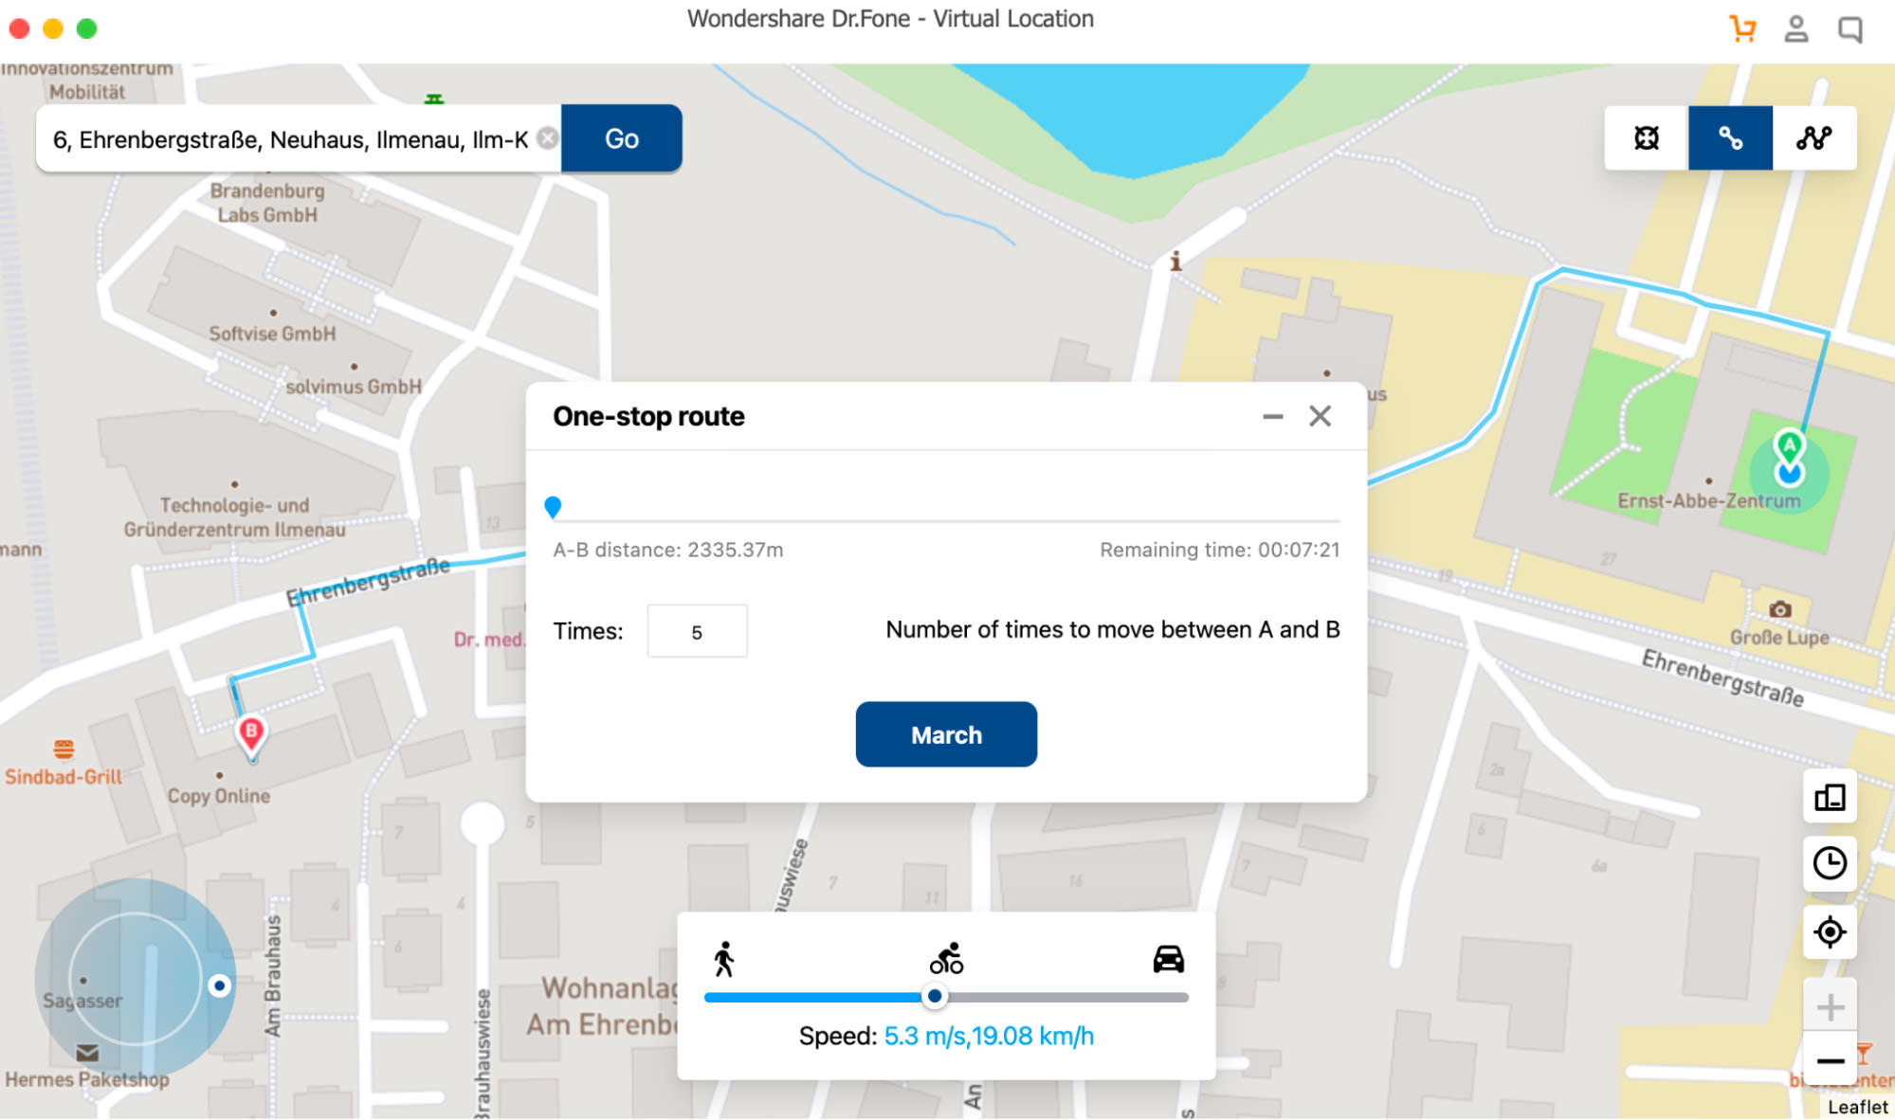The image size is (1895, 1120).
Task: Click the March button to start movement
Action: (947, 733)
